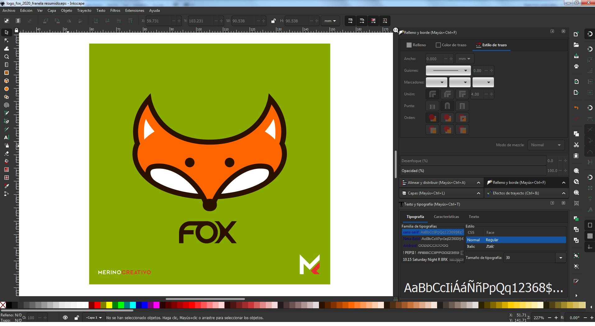
Task: Switch to the Características tab
Action: click(446, 217)
